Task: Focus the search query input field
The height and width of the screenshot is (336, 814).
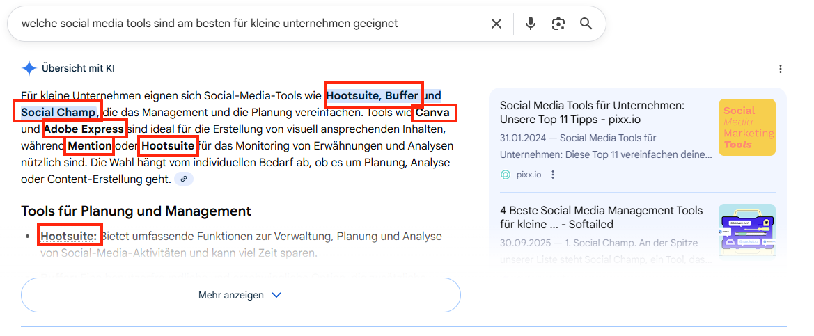Action: [x=253, y=24]
